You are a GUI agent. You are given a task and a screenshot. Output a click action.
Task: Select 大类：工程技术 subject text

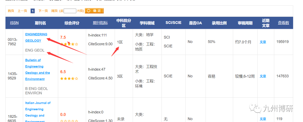[x=146, y=69]
